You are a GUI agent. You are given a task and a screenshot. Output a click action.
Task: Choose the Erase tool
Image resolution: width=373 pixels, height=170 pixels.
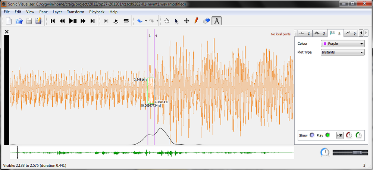point(206,21)
